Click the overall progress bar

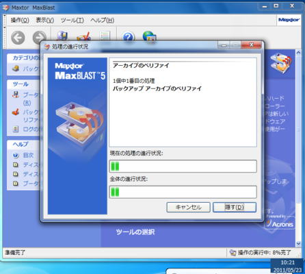point(183,192)
